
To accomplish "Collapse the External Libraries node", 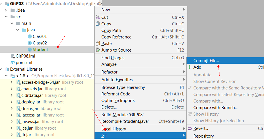I will (2, 69).
